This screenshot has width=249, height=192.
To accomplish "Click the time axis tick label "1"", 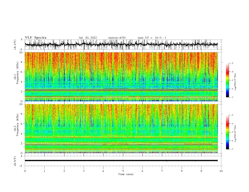I will (x=44, y=171).
